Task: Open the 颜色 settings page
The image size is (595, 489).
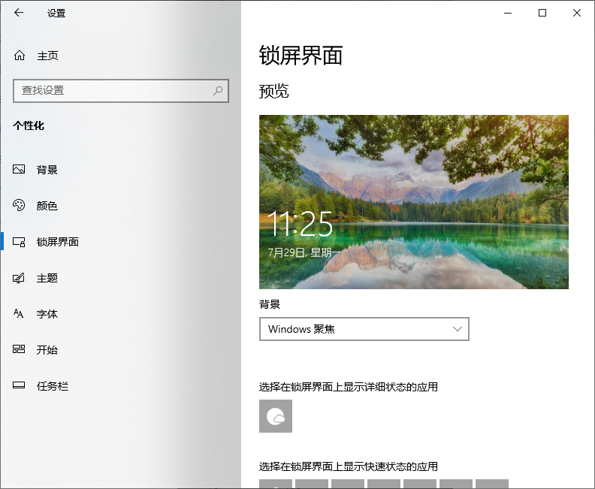Action: coord(121,205)
